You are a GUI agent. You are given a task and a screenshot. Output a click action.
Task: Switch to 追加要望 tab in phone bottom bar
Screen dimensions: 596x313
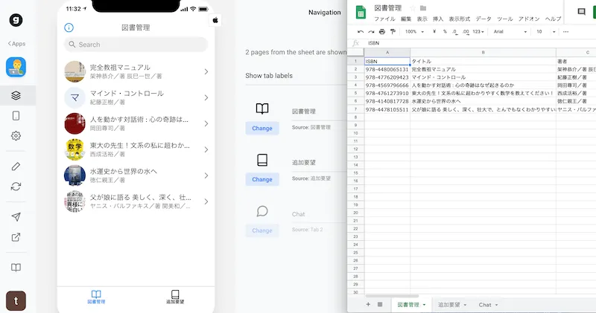(175, 297)
